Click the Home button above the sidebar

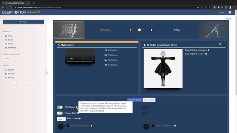point(23,22)
